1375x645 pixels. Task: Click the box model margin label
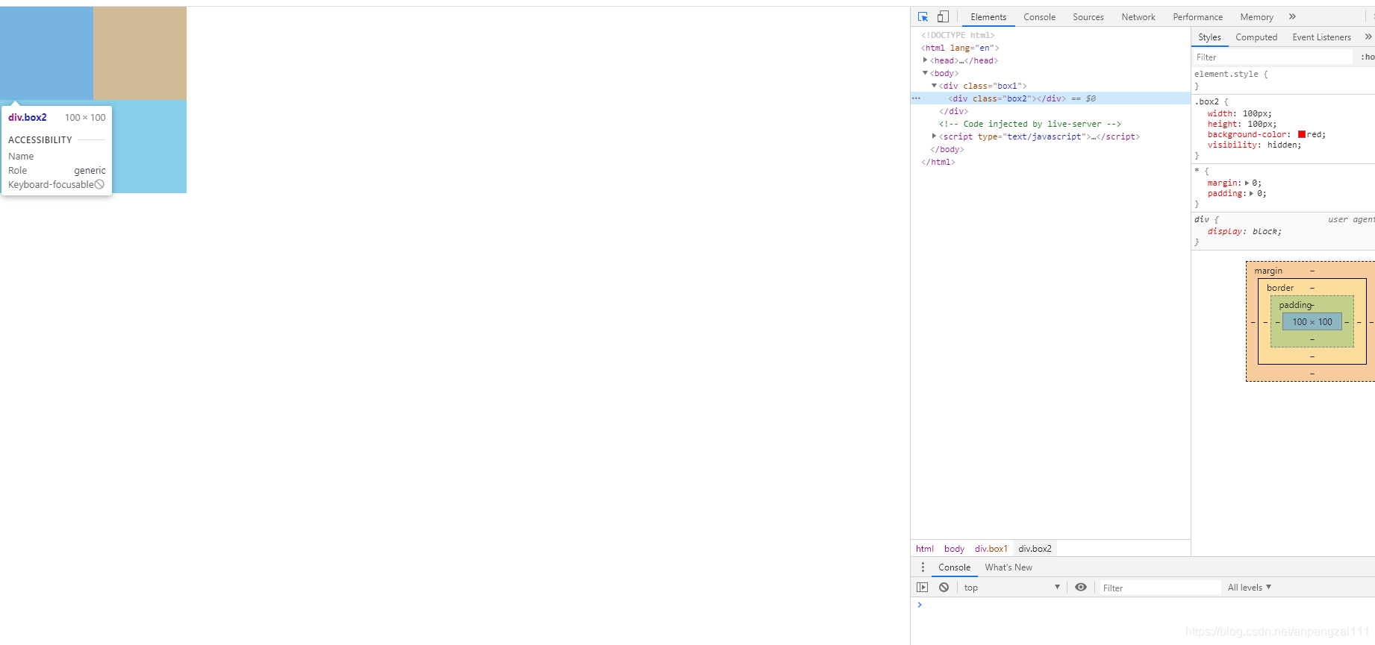[x=1268, y=271]
